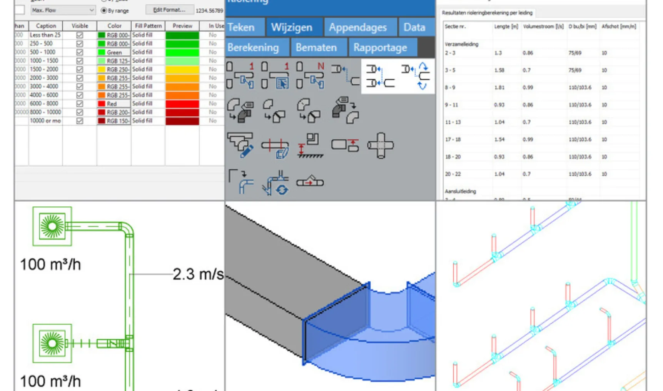Select the cross-shaped pipe fitting icon
This screenshot has width=663, height=391.
(x=380, y=145)
